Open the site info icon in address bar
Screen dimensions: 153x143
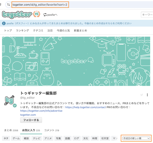click(x=8, y=5)
